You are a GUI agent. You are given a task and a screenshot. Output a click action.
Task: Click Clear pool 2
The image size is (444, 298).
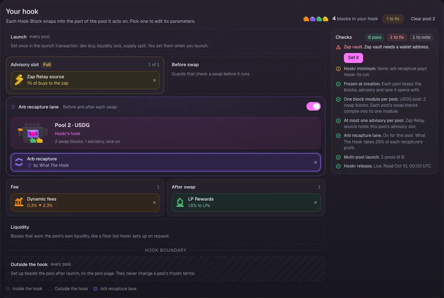[423, 19]
